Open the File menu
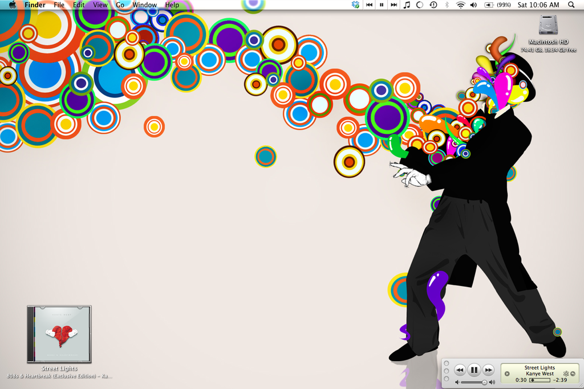 point(59,5)
